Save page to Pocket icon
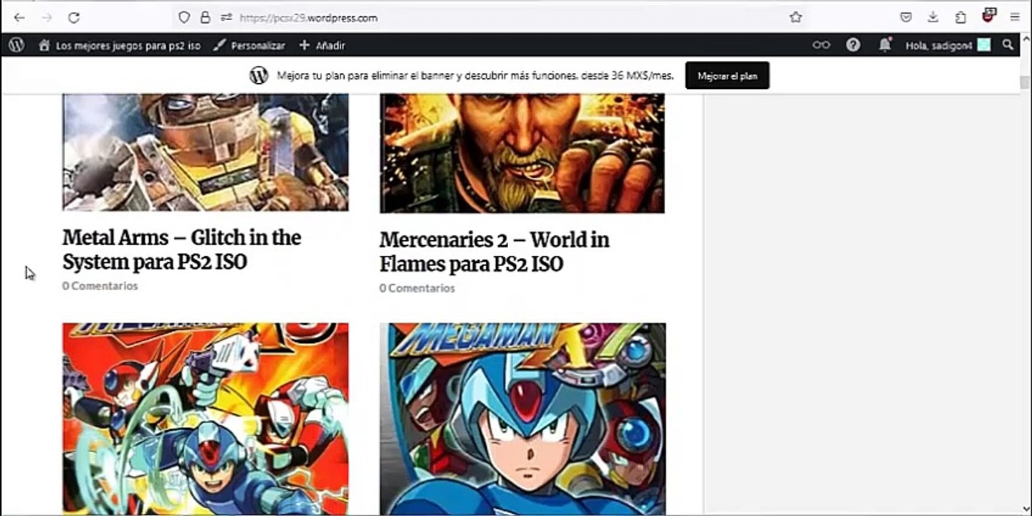The image size is (1032, 516). point(906,18)
